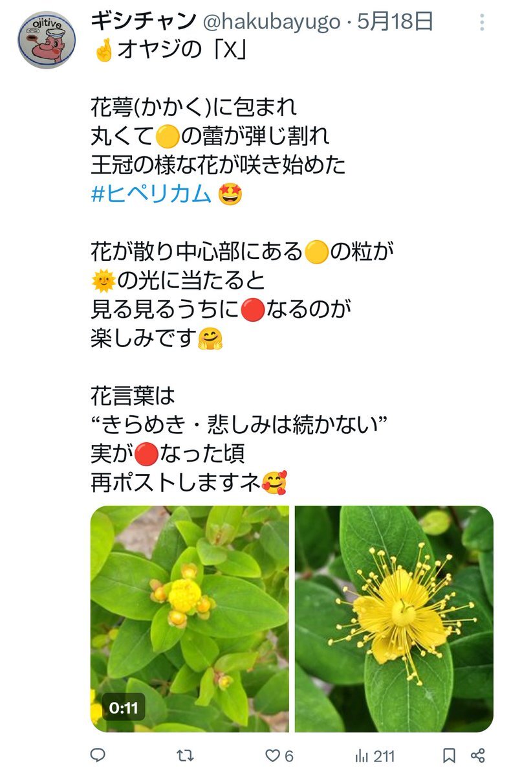Viewport: 511px width, 777px height.
Task: Open the three-dot more options menu
Action: pyautogui.click(x=482, y=23)
